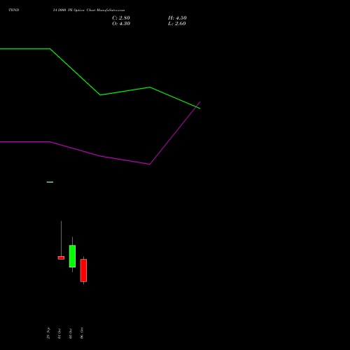
Task: Click the 05 Oct date label
Action: 71,333
